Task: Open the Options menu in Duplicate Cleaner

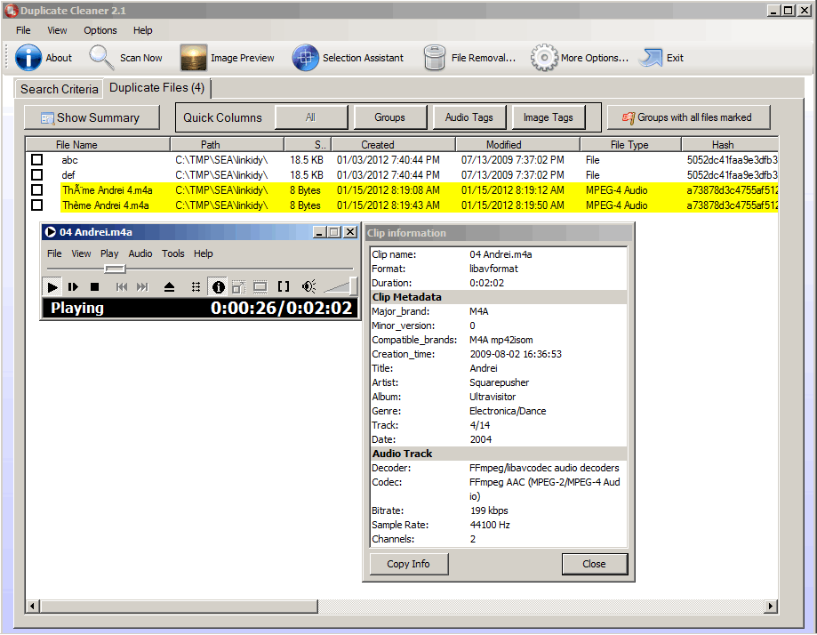Action: pos(100,30)
